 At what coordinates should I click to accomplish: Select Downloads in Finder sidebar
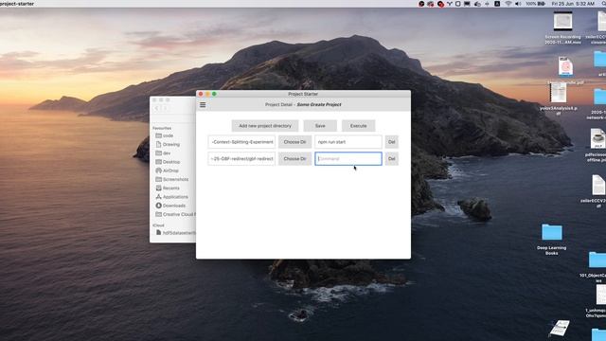click(x=170, y=206)
